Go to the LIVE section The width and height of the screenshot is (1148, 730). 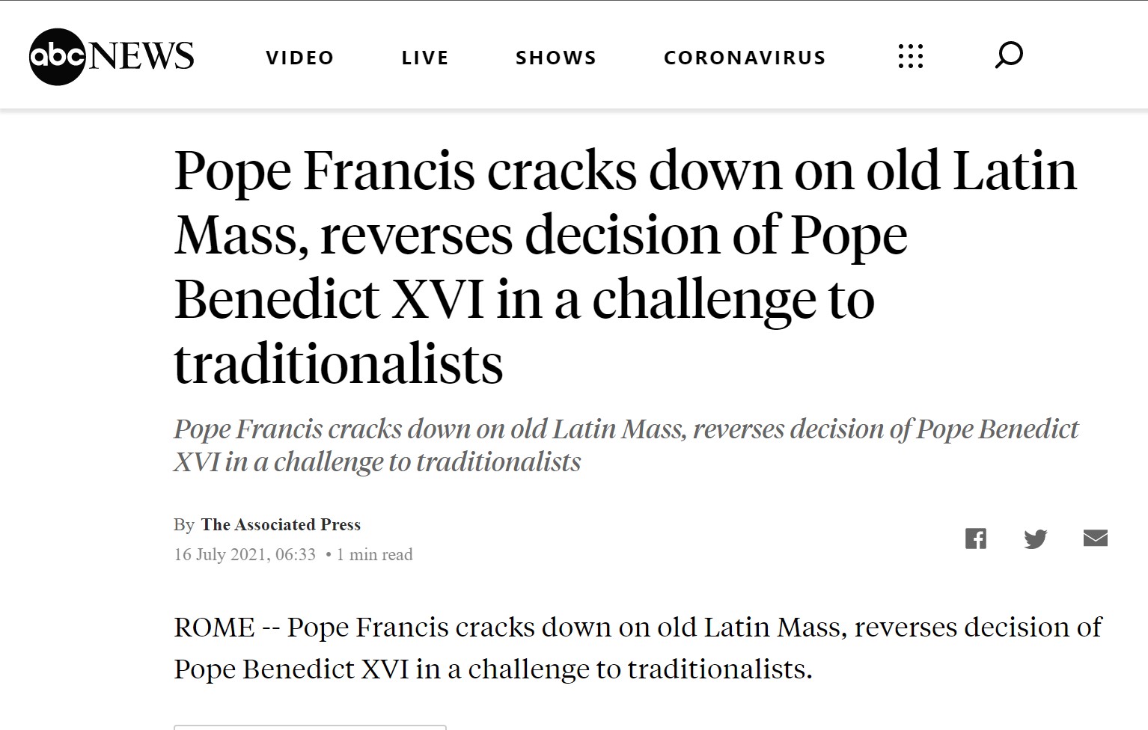425,58
